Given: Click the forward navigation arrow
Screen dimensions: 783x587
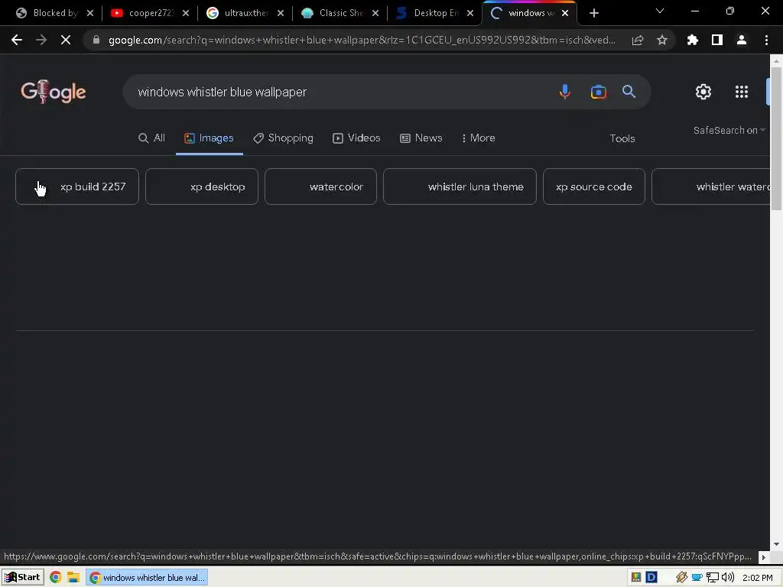Looking at the screenshot, I should [41, 40].
